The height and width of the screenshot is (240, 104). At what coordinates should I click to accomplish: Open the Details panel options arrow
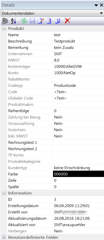coord(96,5)
